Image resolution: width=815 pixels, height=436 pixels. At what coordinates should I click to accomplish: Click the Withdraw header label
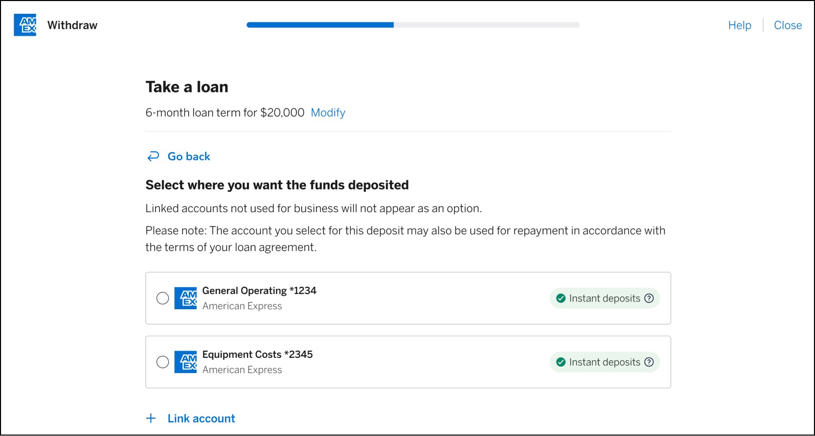pyautogui.click(x=72, y=25)
